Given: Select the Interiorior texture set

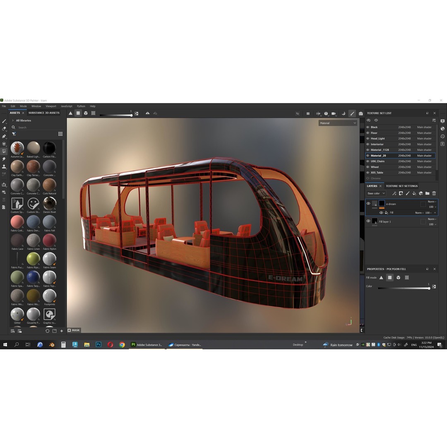Looking at the screenshot, I should (400, 144).
